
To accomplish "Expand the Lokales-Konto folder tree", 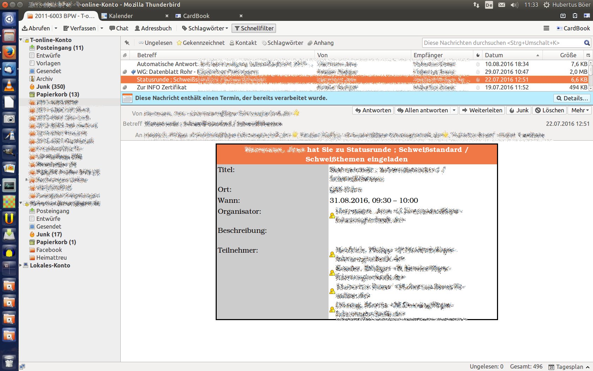I will click(20, 265).
